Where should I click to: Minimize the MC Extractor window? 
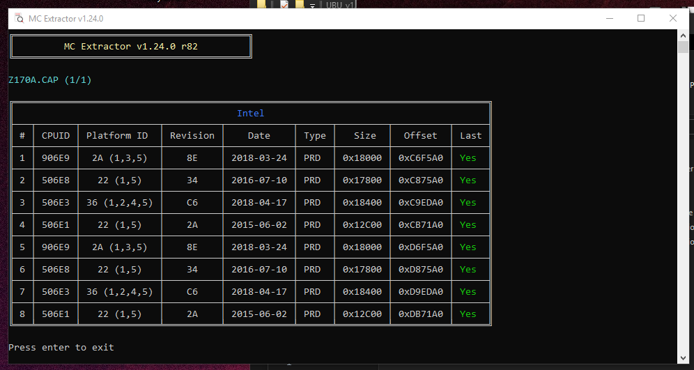[x=610, y=18]
